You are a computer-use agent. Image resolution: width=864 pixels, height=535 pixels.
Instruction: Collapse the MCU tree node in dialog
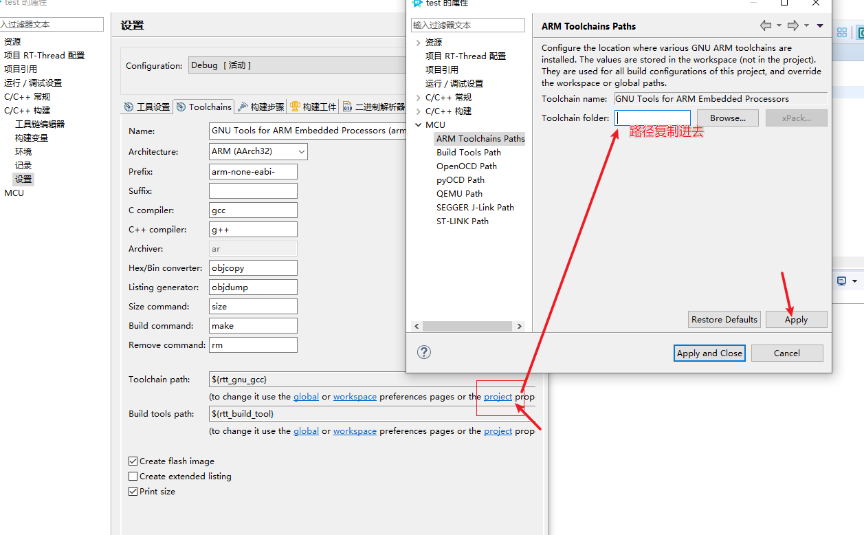(418, 125)
